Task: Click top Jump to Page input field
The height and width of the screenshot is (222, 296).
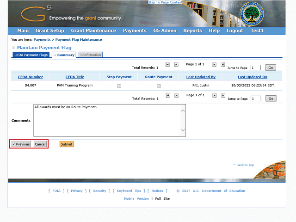Action: point(256,68)
